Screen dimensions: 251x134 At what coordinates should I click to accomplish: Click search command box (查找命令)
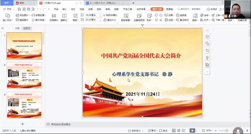pos(189,9)
